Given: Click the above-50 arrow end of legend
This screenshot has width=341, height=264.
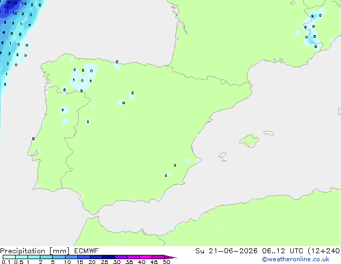Looking at the screenshot, I should 170,257.
